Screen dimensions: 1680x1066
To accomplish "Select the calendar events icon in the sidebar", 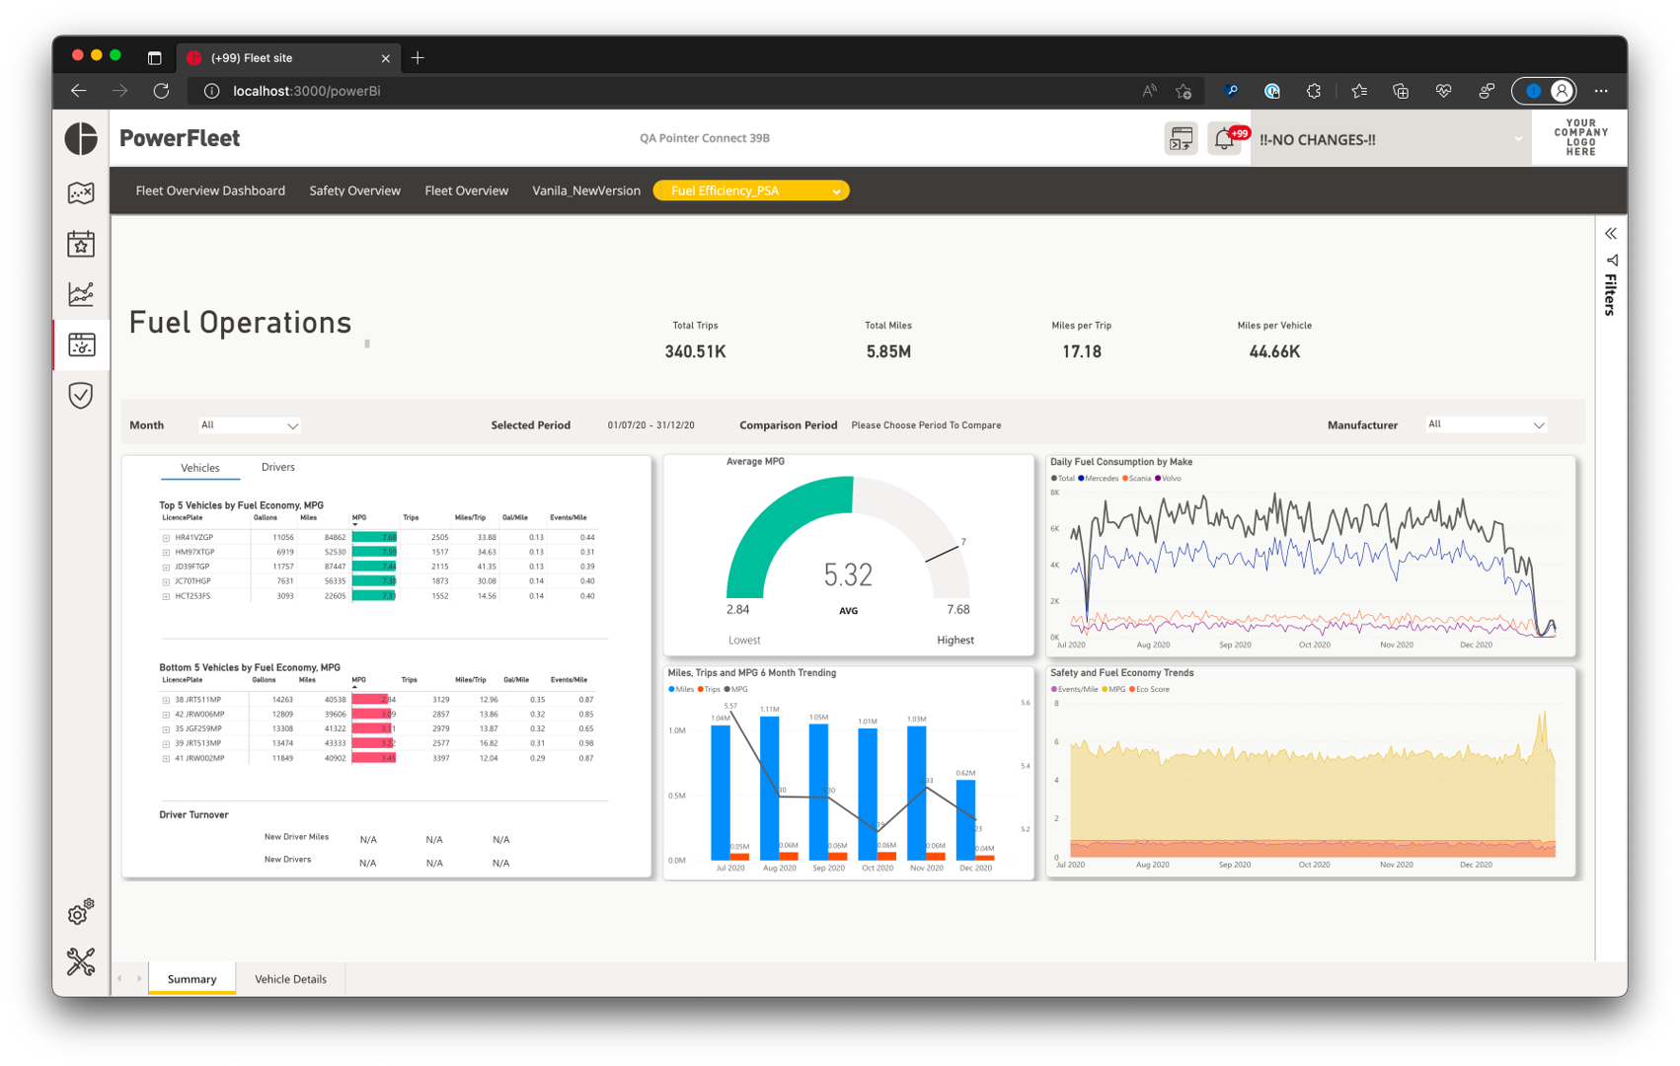I will (x=80, y=244).
